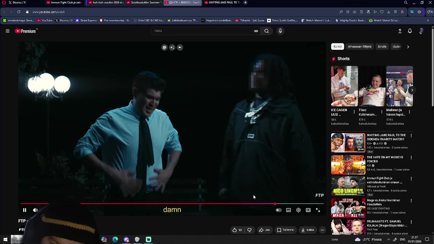Switch to the INVITING JAKE PAUL browser tab
Image resolution: width=434 pixels, height=244 pixels.
(222, 2)
